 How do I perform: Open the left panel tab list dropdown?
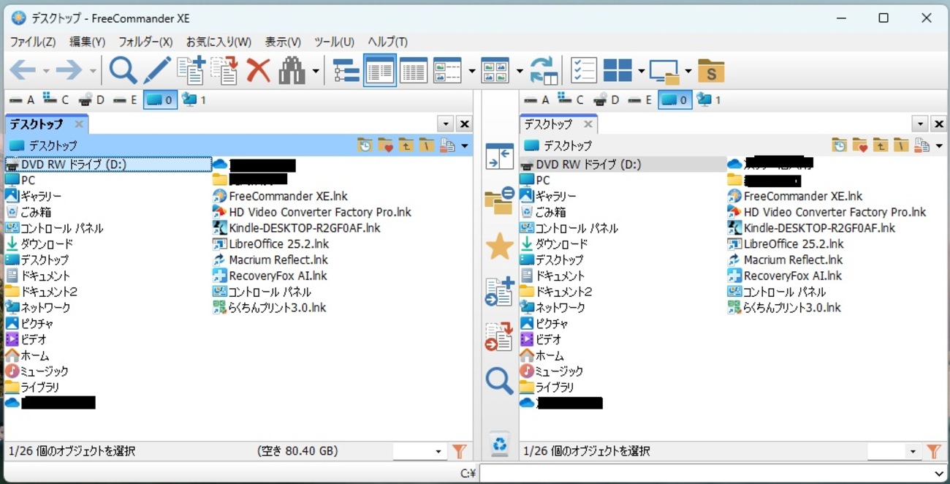pos(444,124)
